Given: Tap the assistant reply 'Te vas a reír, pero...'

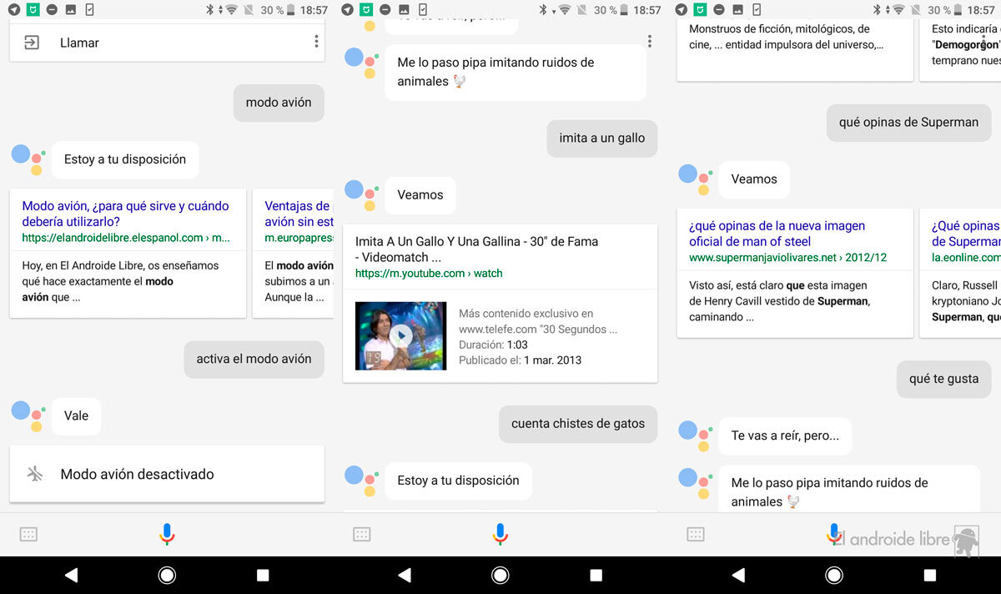Looking at the screenshot, I should [x=785, y=435].
